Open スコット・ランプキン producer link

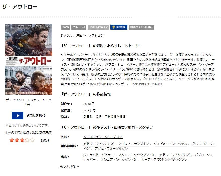click(x=134, y=144)
